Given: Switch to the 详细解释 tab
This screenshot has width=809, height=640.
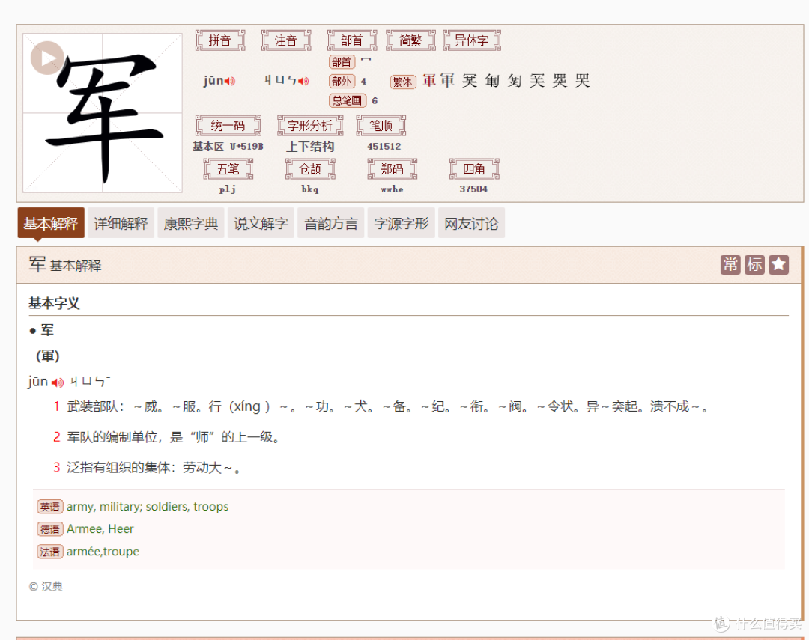Looking at the screenshot, I should point(121,223).
